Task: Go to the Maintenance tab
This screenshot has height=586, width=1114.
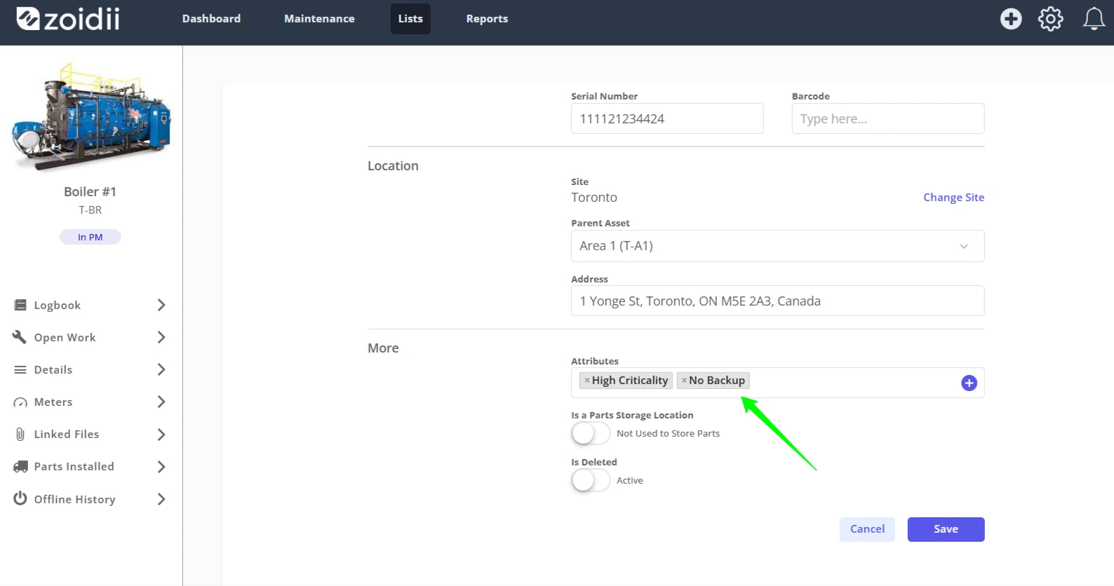Action: click(319, 19)
